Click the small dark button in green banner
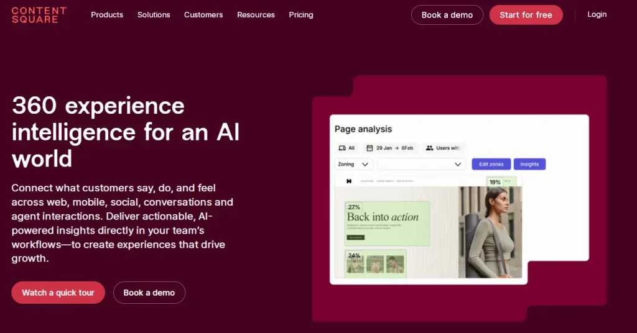The height and width of the screenshot is (333, 637). tap(355, 237)
